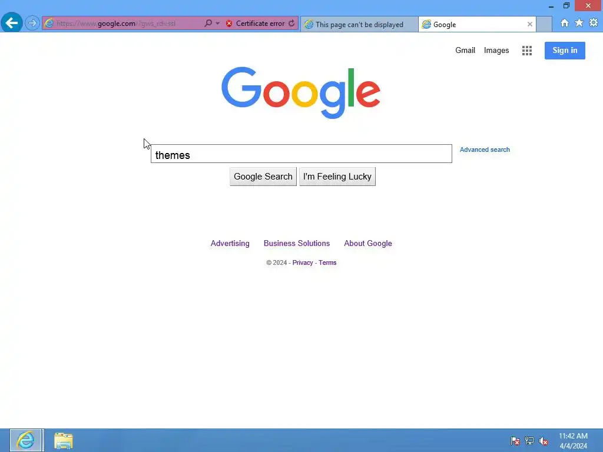Click the Forward navigation arrow

[32, 24]
